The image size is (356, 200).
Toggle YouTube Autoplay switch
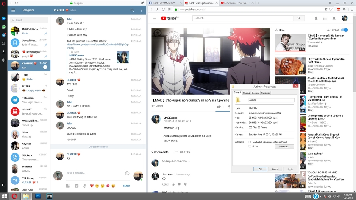[344, 30]
